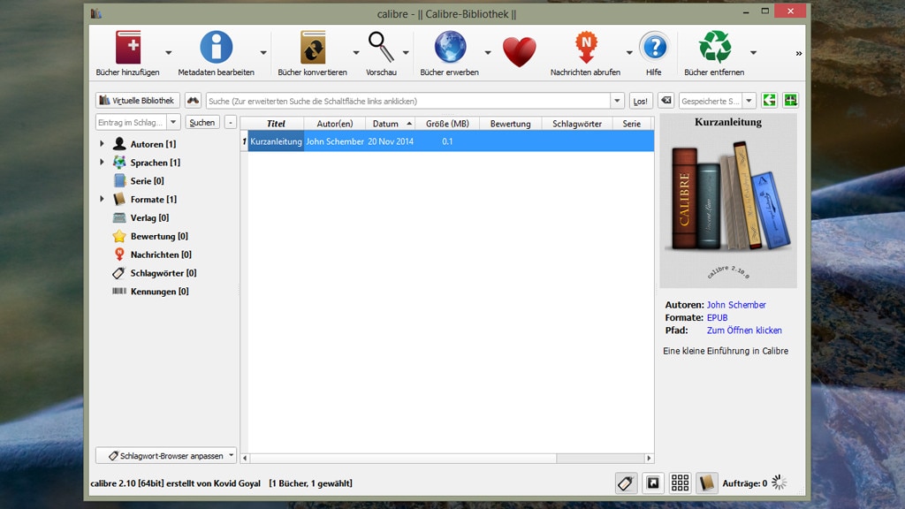The height and width of the screenshot is (509, 905).
Task: Open the Vorschau magnifier tool
Action: tap(381, 47)
